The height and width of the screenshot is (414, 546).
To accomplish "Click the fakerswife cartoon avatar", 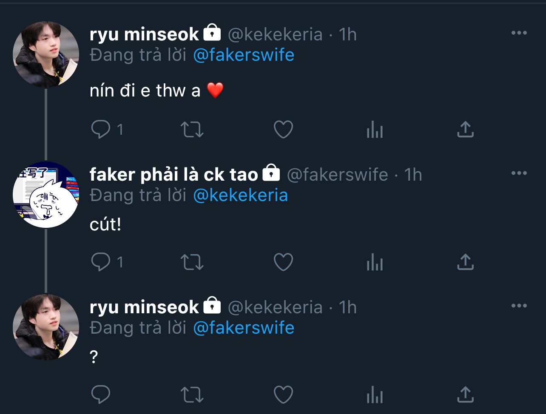I will 46,195.
